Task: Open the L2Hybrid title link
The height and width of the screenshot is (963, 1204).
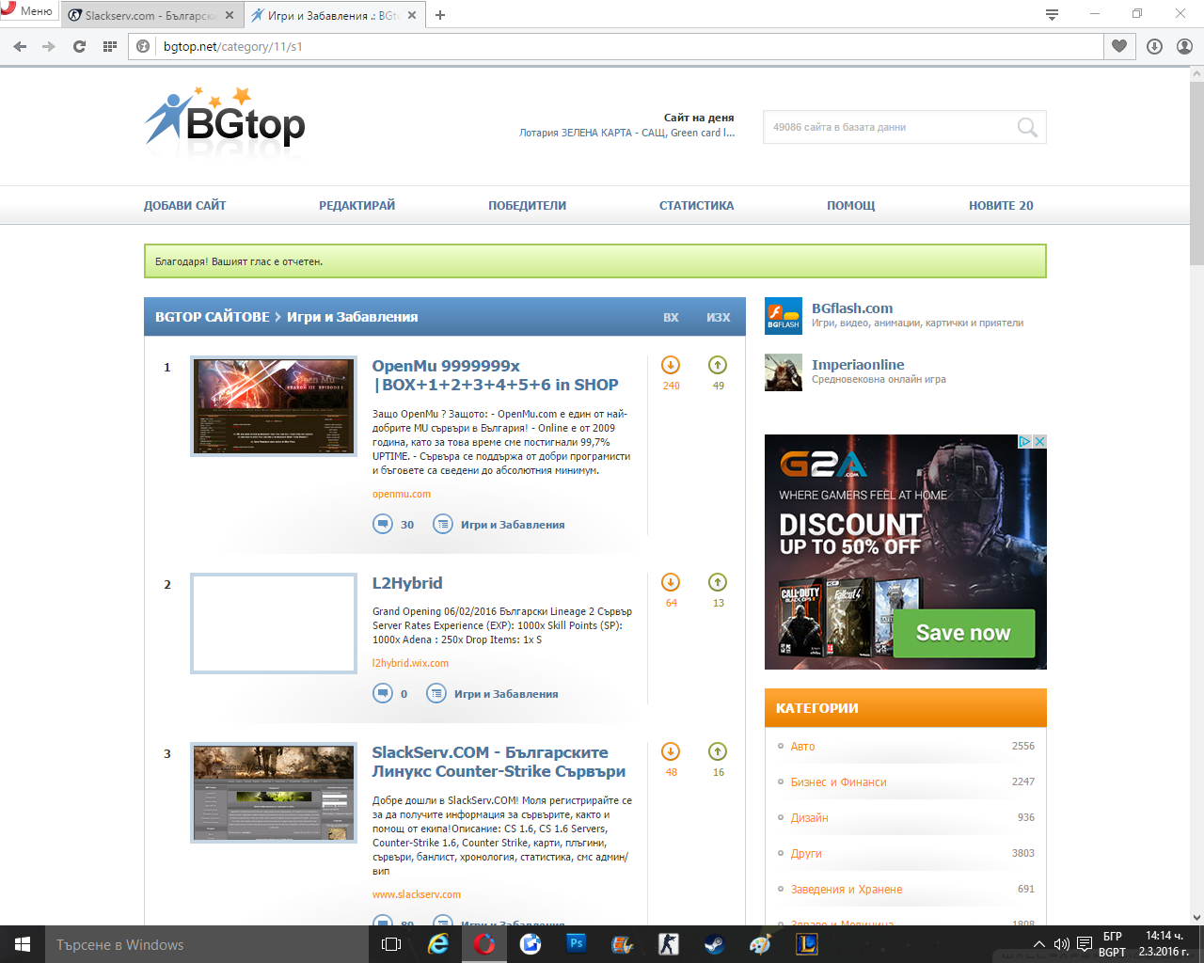Action: click(406, 583)
